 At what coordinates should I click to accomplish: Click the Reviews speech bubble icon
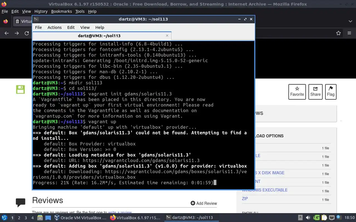pos(21,203)
